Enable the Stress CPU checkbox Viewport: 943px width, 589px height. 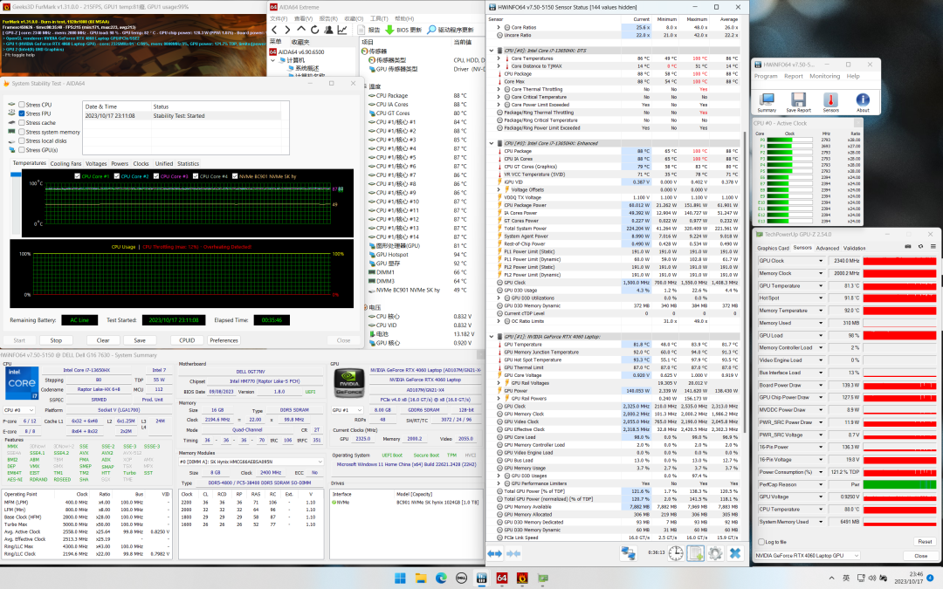(22, 105)
